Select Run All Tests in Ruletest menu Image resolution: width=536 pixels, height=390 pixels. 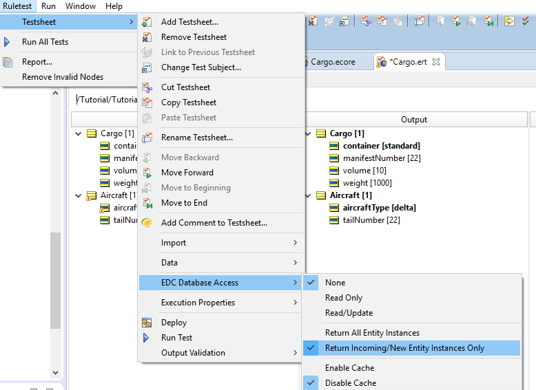tap(68, 42)
